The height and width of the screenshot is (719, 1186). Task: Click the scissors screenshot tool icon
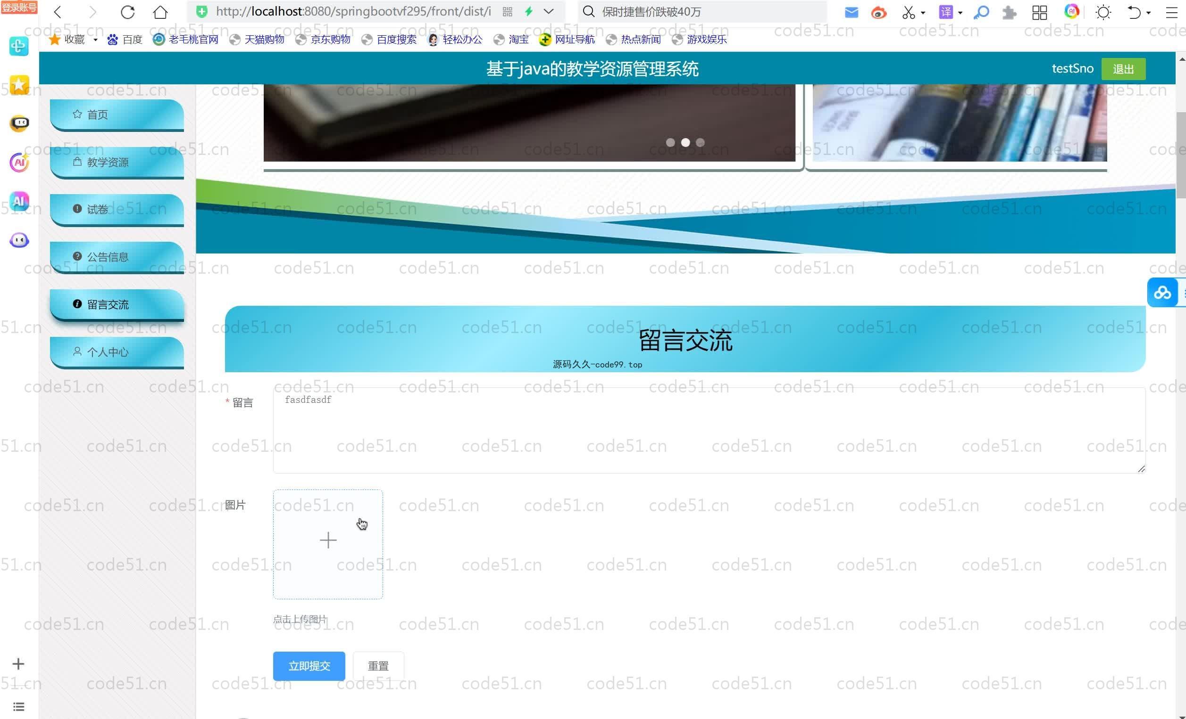tap(908, 12)
